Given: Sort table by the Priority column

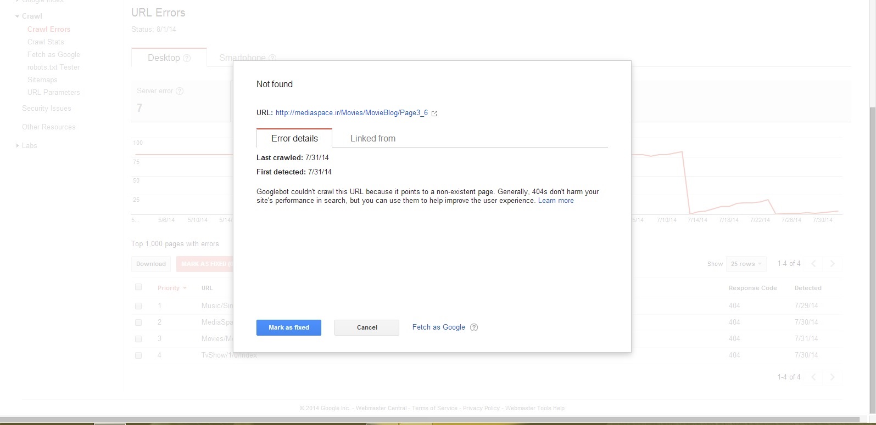Looking at the screenshot, I should [172, 288].
